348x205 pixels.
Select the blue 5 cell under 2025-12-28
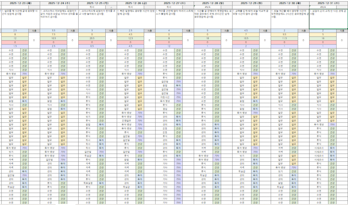[x=207, y=31]
